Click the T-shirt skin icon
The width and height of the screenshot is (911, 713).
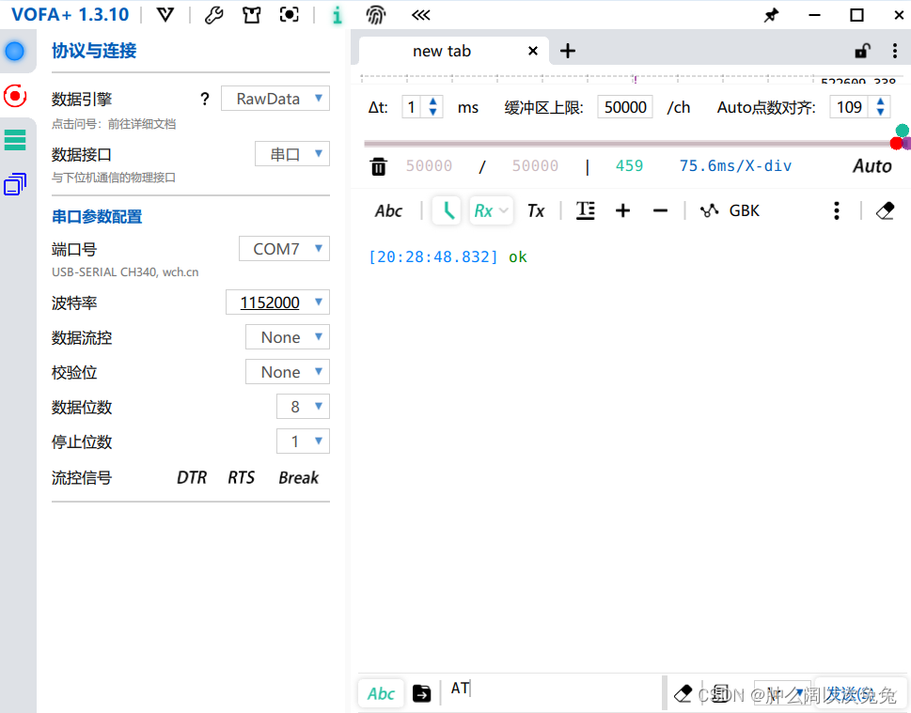pyautogui.click(x=252, y=15)
